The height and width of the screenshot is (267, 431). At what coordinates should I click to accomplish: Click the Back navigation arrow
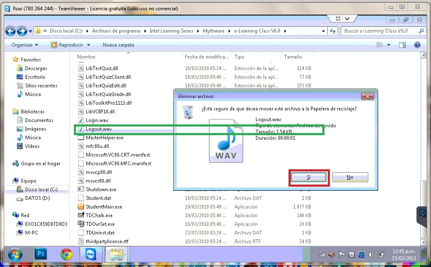(10, 31)
